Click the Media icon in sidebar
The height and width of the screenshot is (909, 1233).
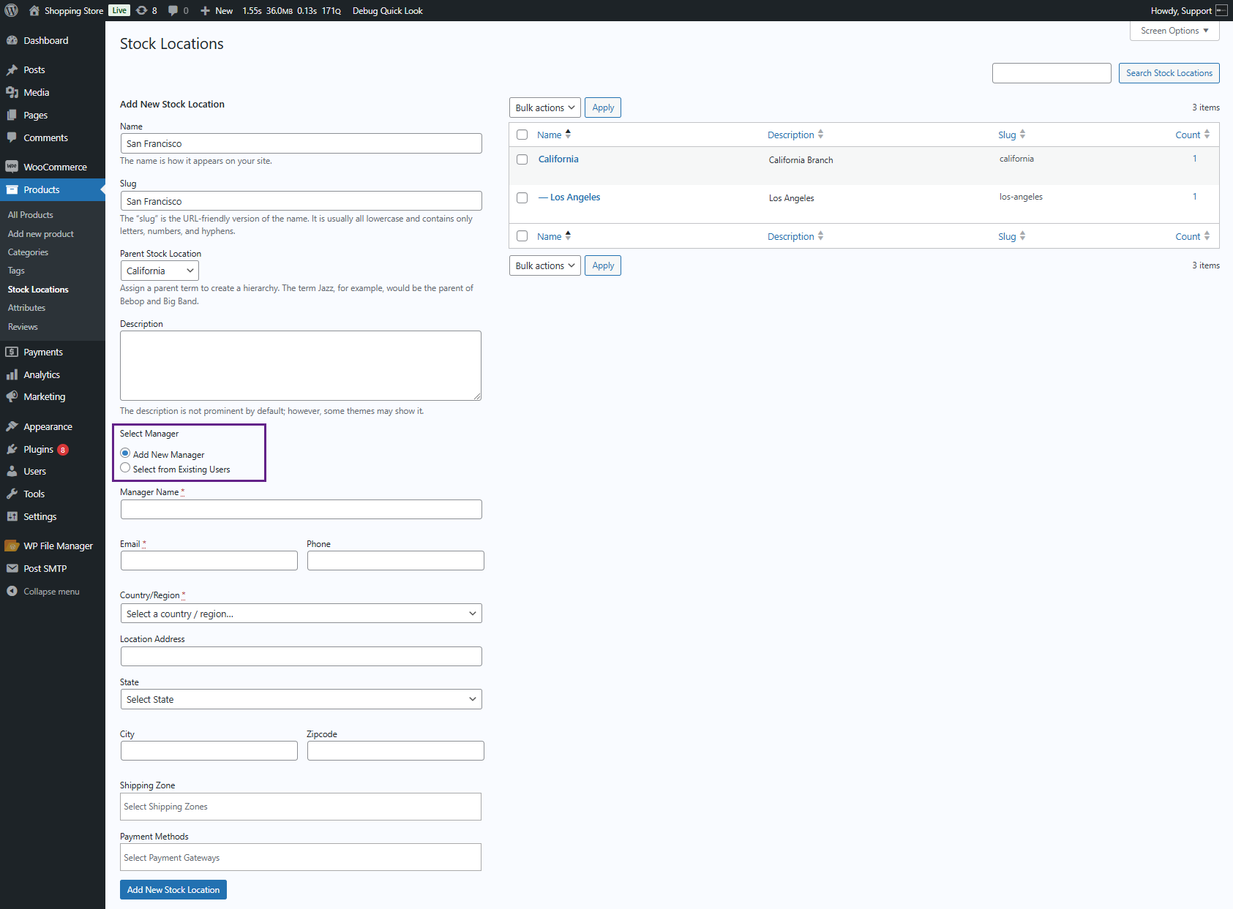pos(12,92)
